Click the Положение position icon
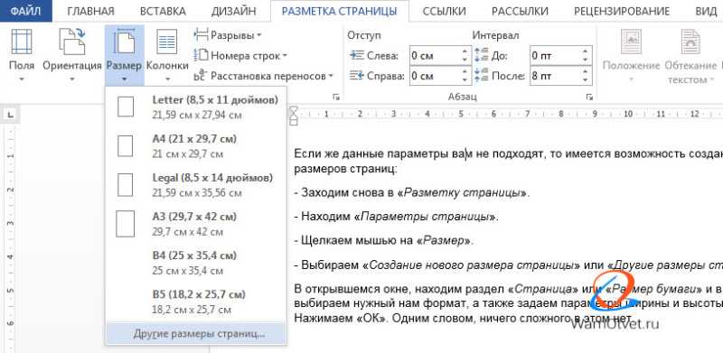 [x=631, y=42]
